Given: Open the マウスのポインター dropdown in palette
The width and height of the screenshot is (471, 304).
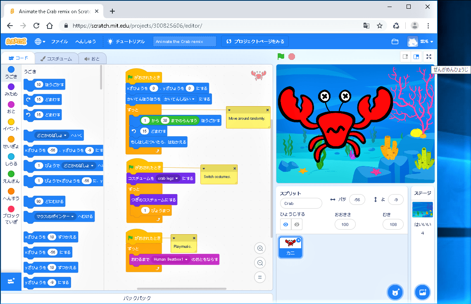Looking at the screenshot, I should pos(55,216).
